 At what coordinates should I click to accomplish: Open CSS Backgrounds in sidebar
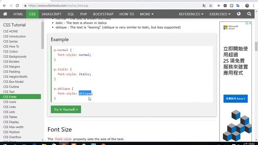coord(15,56)
